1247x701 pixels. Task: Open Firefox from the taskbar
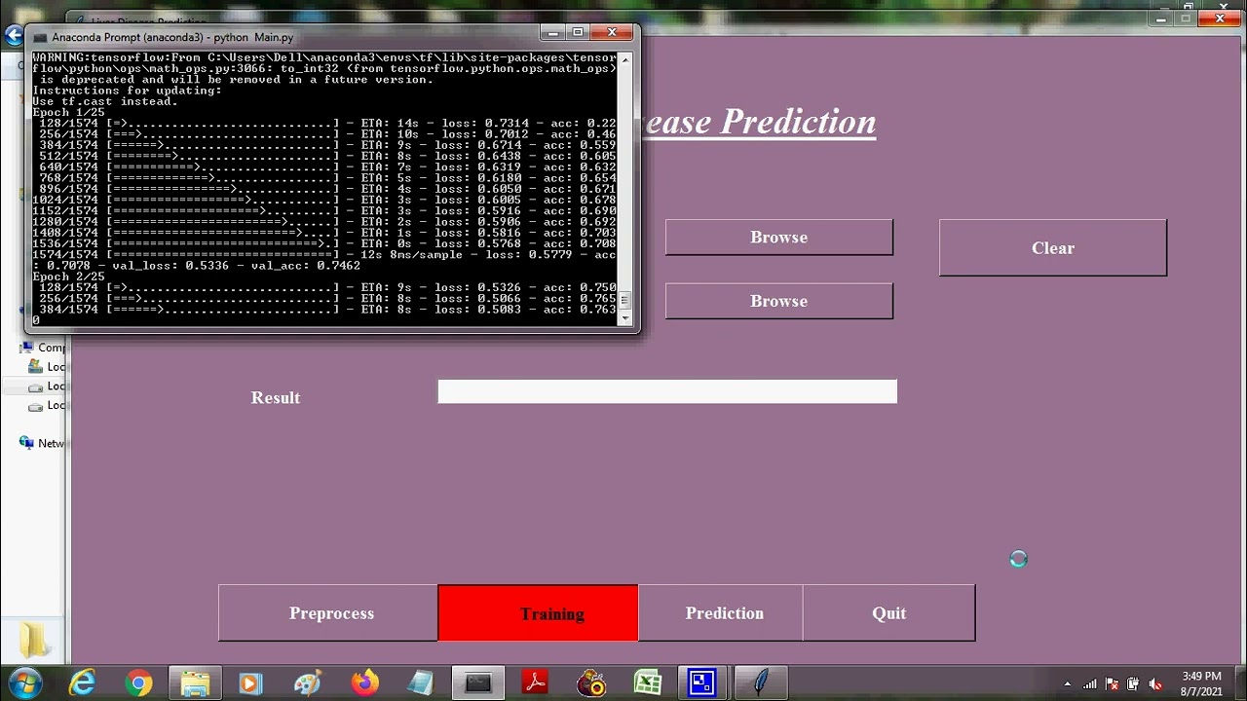(365, 683)
